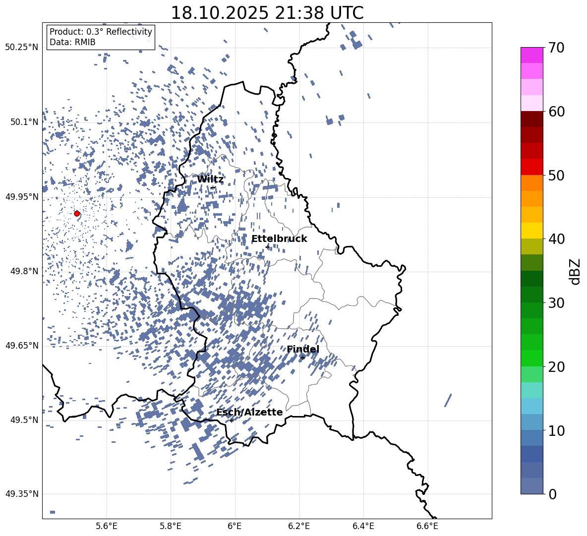Click the 6.2°E longitude label

click(299, 526)
